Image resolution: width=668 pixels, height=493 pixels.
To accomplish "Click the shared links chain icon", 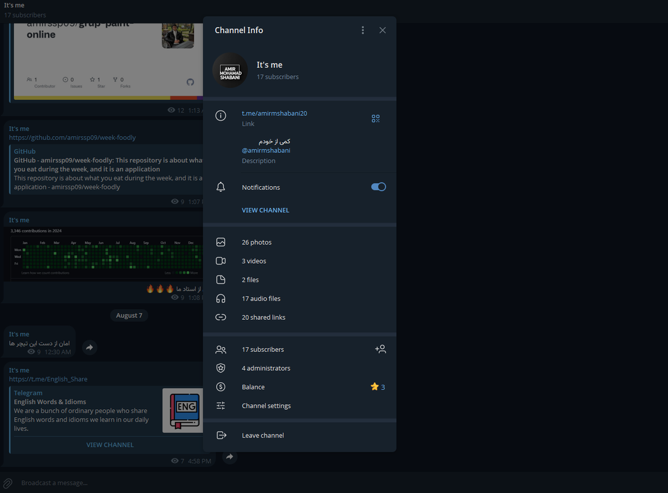I will (220, 317).
